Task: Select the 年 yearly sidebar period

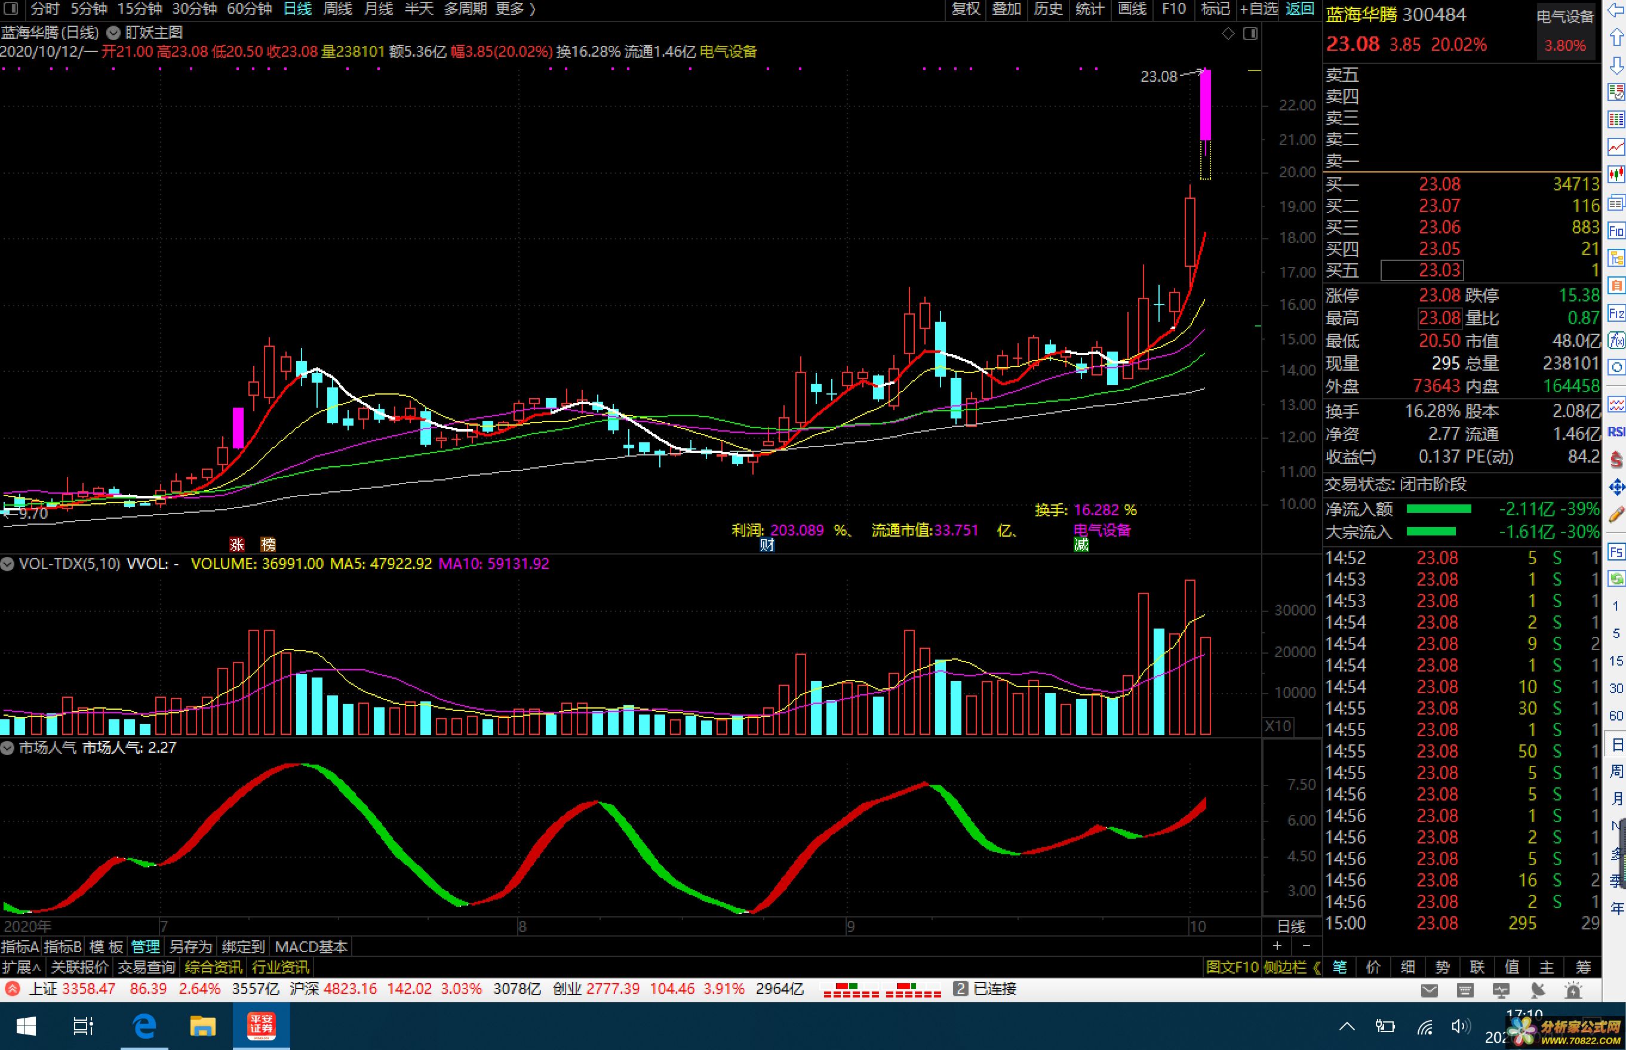Action: (x=1616, y=907)
